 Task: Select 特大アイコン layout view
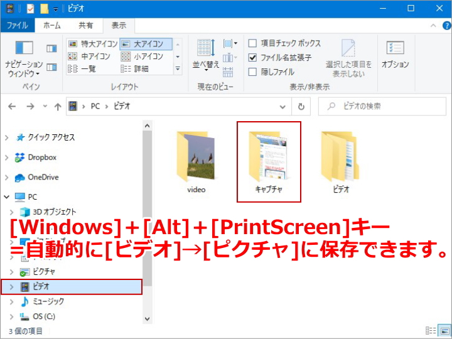(92, 44)
